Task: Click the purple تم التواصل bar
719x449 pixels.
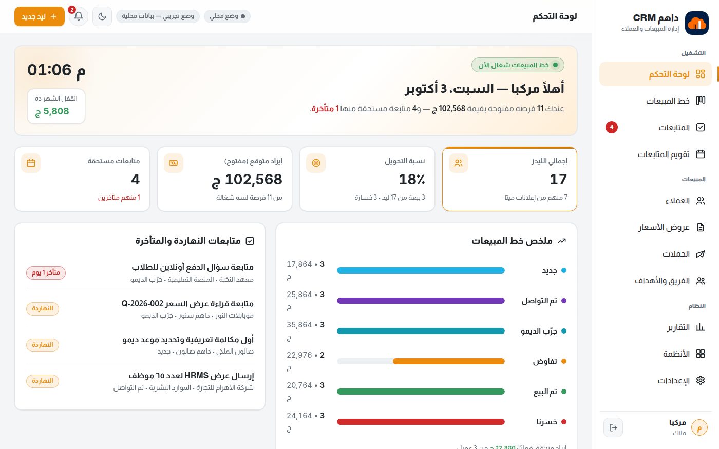Action: (421, 301)
